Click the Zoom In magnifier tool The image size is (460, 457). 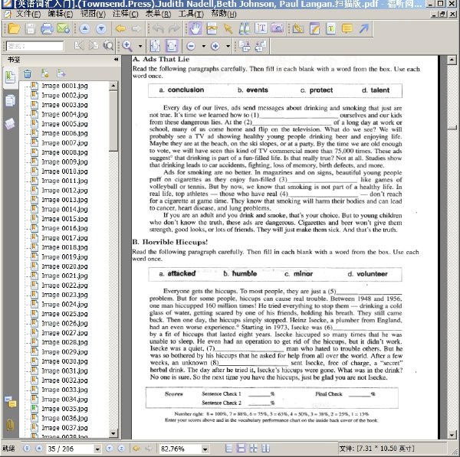pos(127,46)
